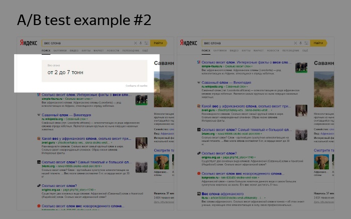
Task: Click 24smi.org elephant thumbnail in right screenshot
Action: [301, 135]
